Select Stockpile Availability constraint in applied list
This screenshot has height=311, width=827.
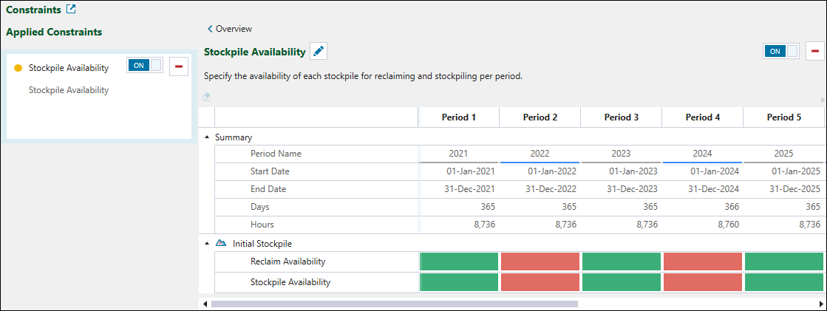pyautogui.click(x=69, y=68)
